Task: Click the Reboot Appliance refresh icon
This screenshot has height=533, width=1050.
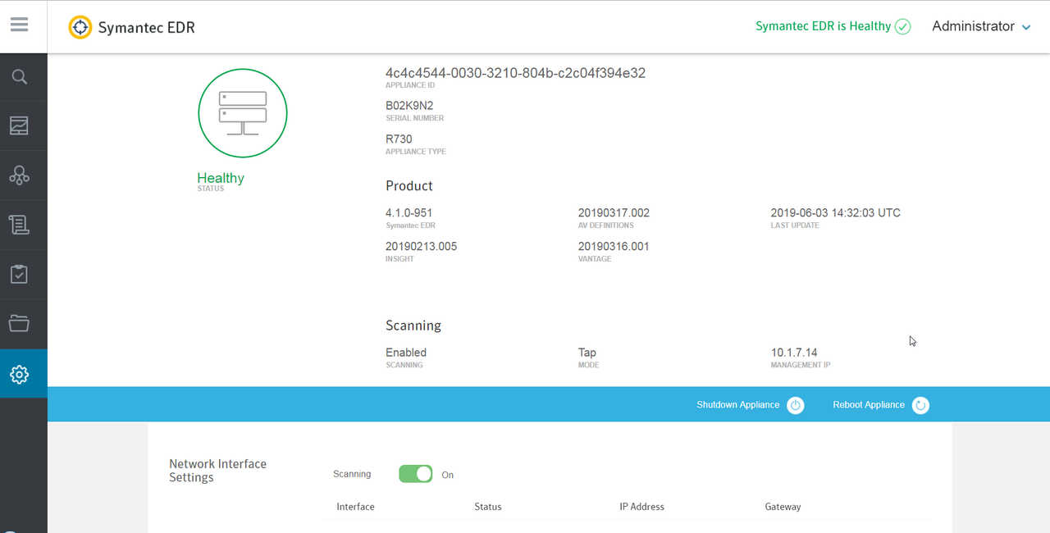Action: coord(920,405)
